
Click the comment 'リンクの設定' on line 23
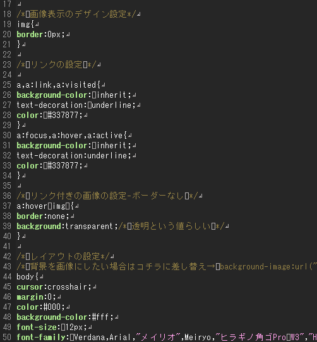coord(56,64)
